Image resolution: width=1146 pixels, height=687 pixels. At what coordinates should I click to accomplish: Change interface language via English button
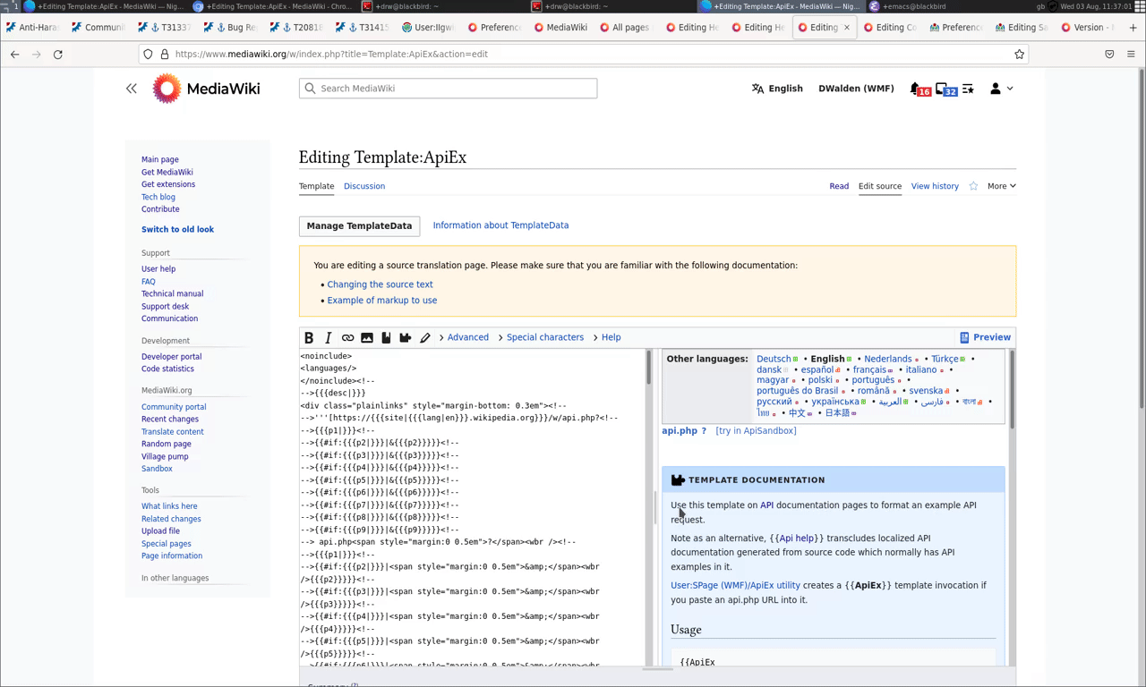click(x=777, y=89)
